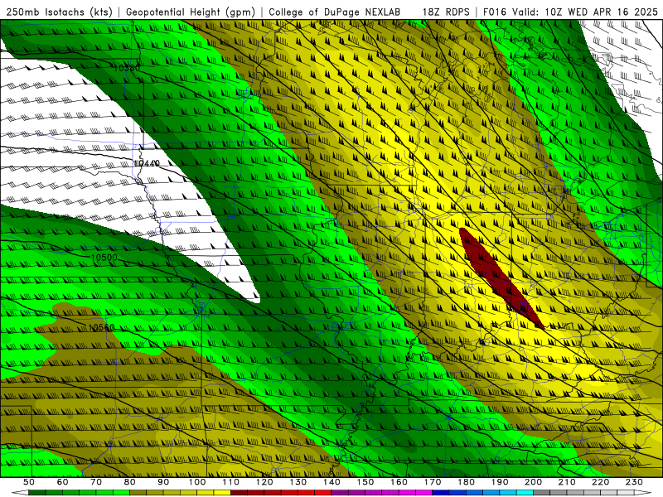Click the colorbar label 50
Viewport: 663px width, 497px height.
(29, 482)
